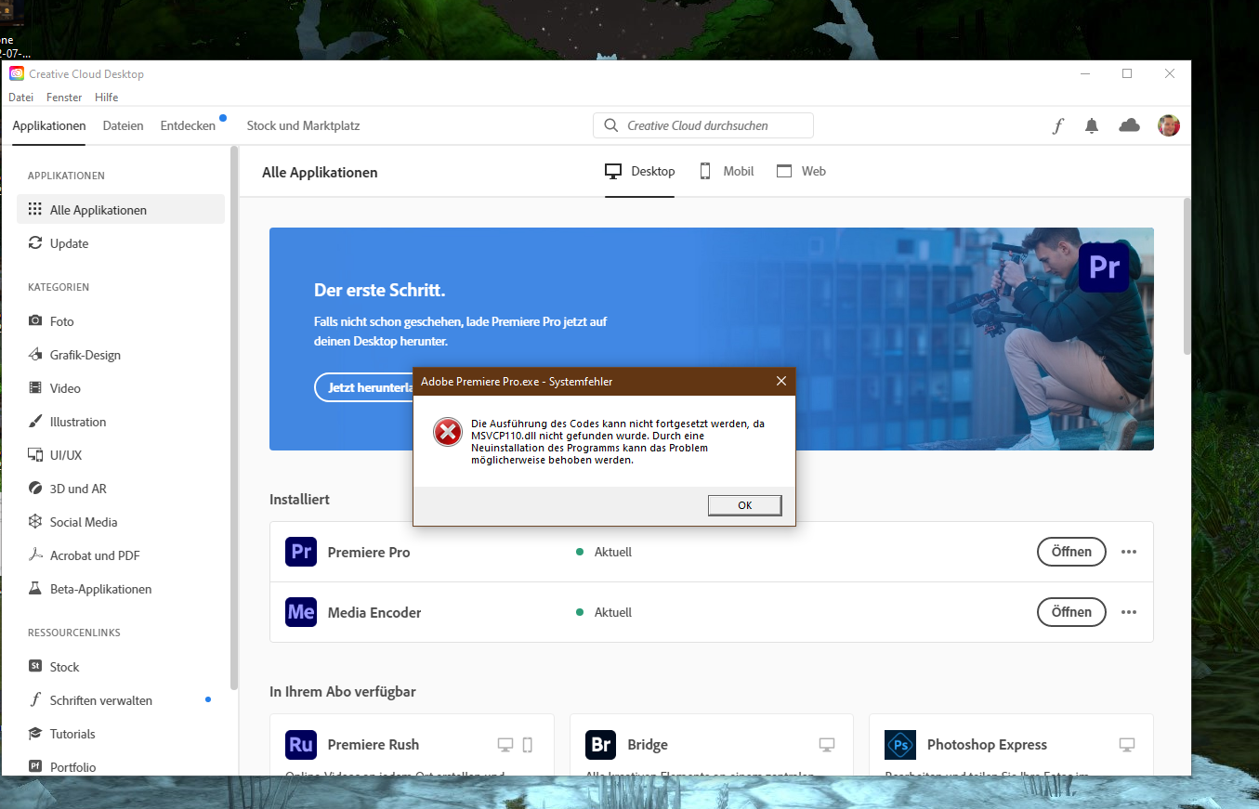
Task: Click the Premiere Rush app icon
Action: point(301,745)
